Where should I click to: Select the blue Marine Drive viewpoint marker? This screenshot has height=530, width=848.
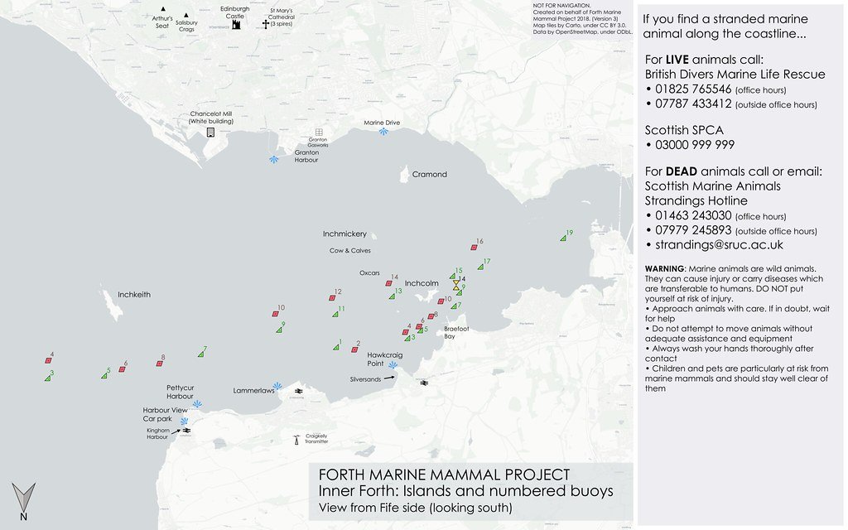(383, 132)
